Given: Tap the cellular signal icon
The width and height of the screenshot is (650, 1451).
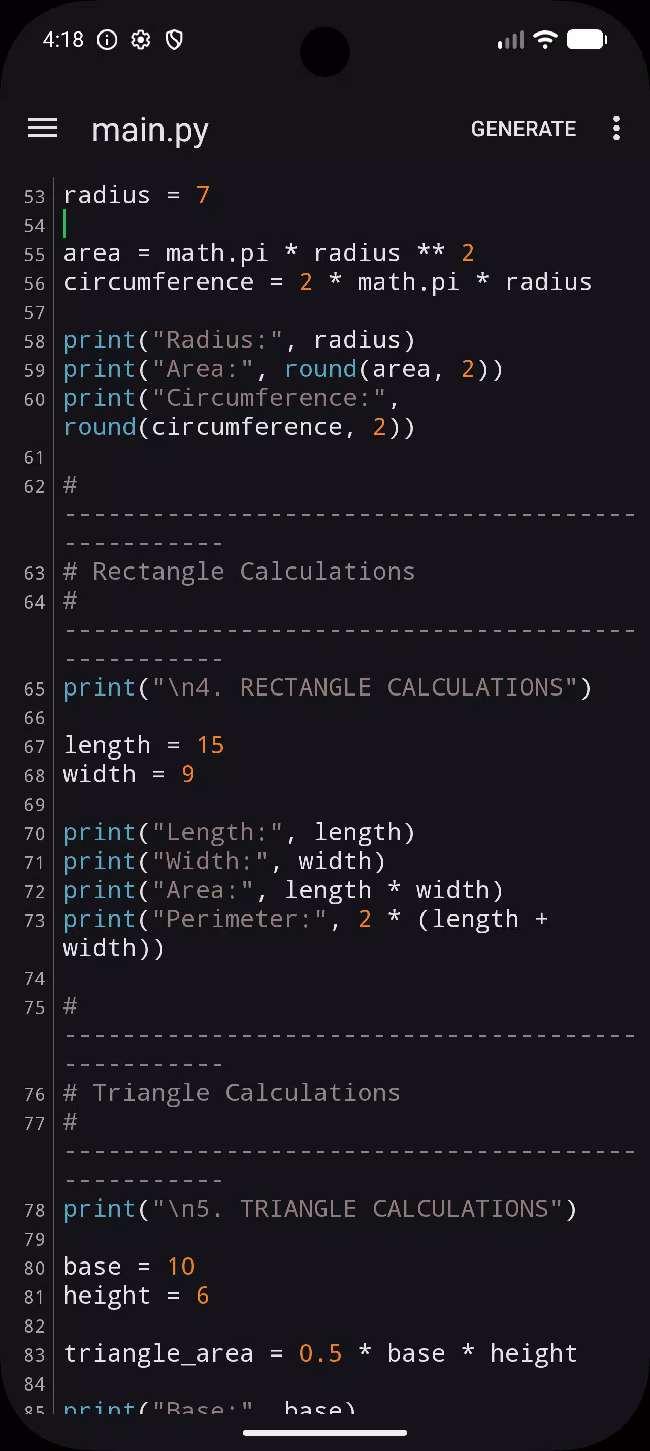Looking at the screenshot, I should click(x=511, y=40).
